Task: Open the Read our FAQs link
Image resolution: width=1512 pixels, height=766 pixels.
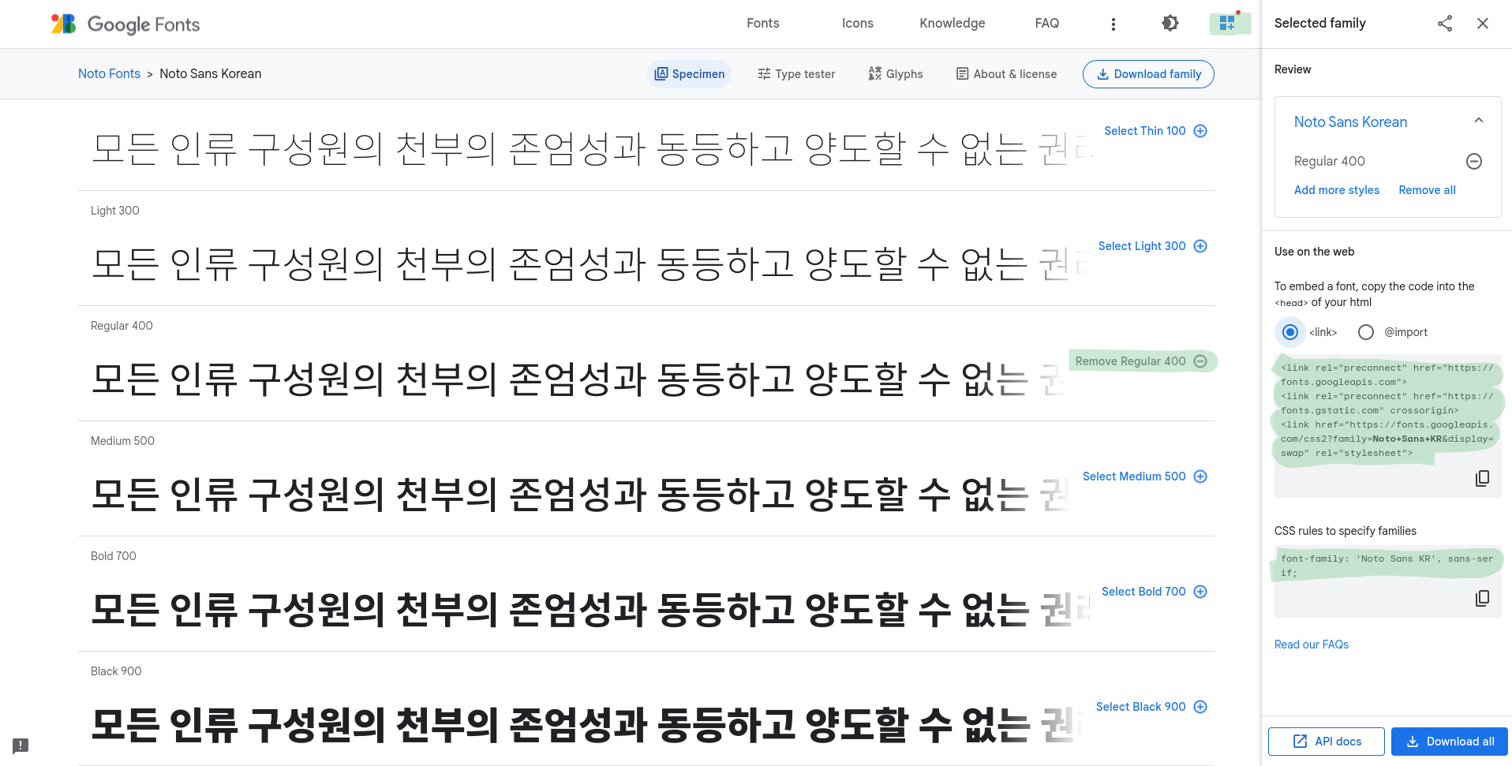Action: 1312,645
